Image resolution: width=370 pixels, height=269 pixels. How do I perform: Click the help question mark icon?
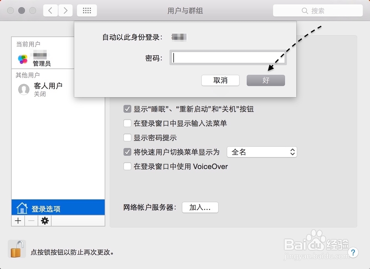click(353, 253)
